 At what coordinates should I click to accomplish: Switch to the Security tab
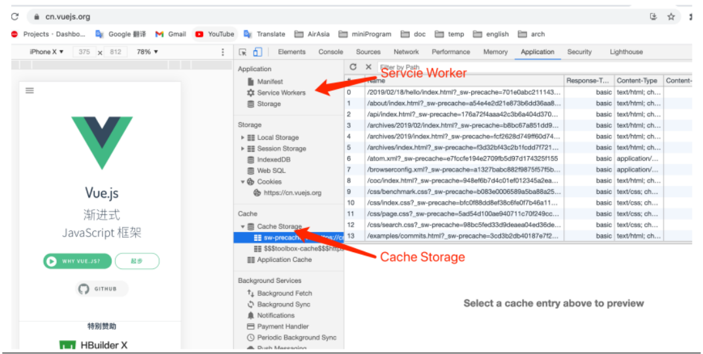(580, 52)
